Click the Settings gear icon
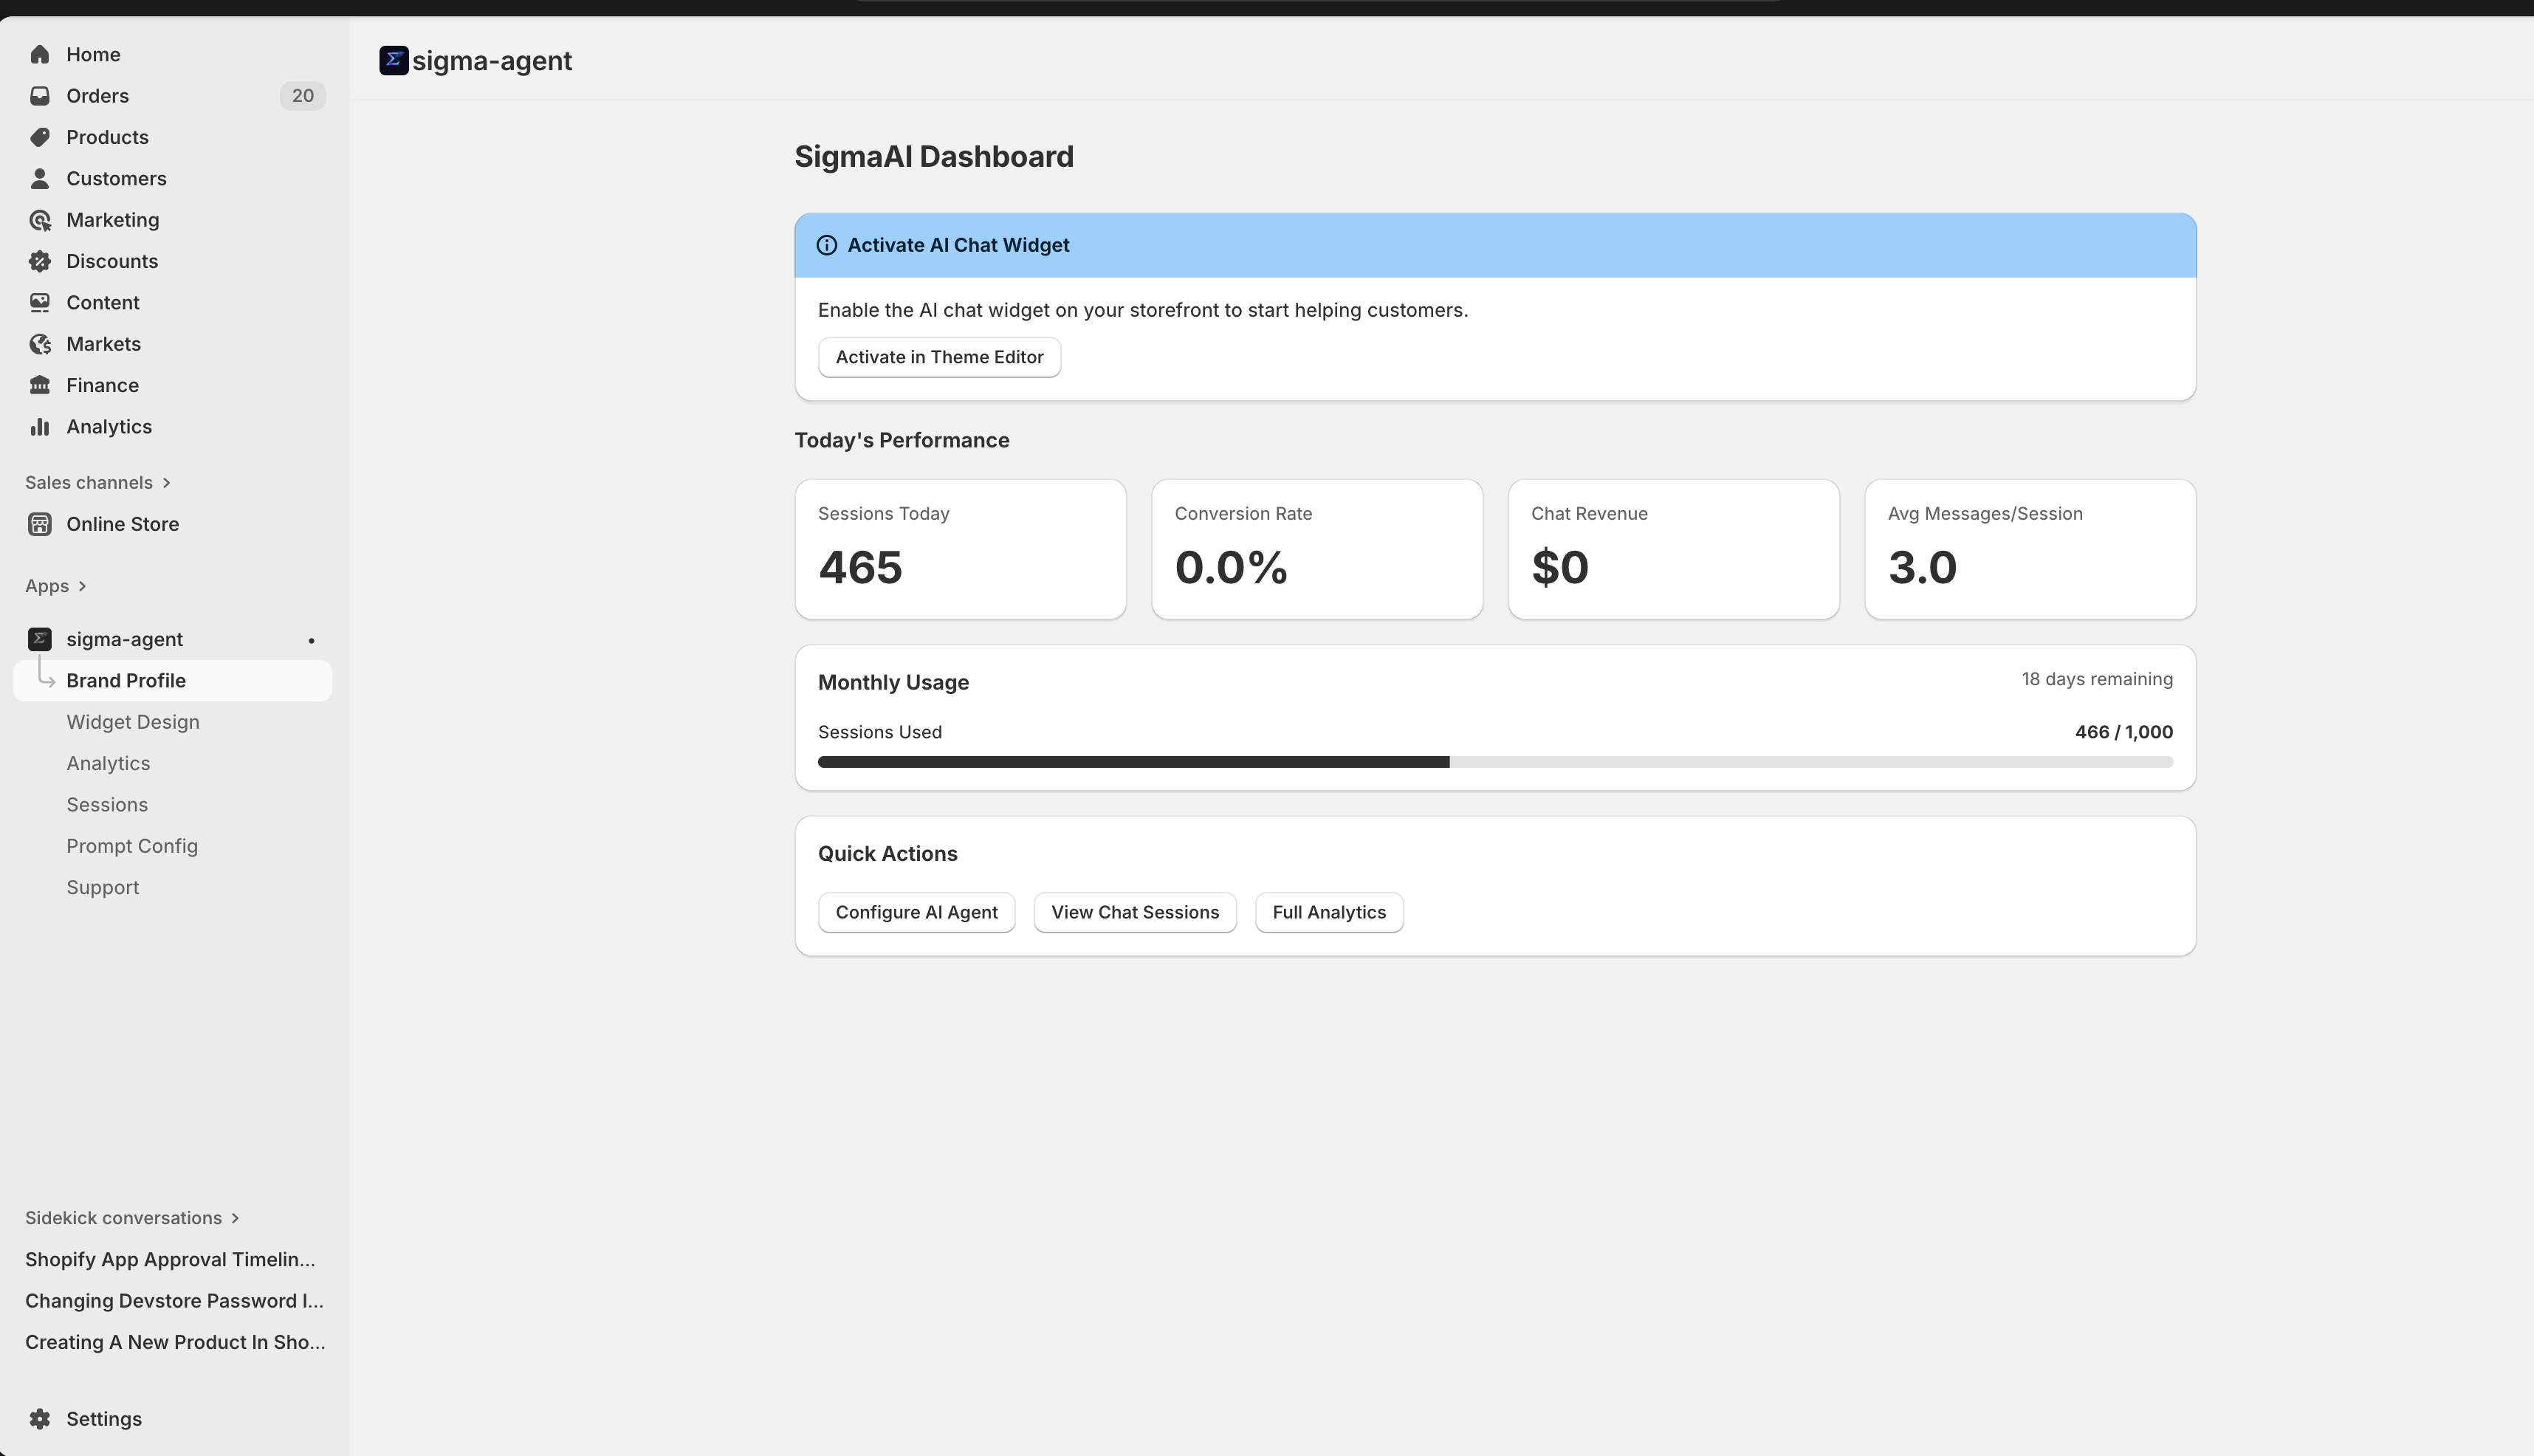2534x1456 pixels. [x=40, y=1419]
